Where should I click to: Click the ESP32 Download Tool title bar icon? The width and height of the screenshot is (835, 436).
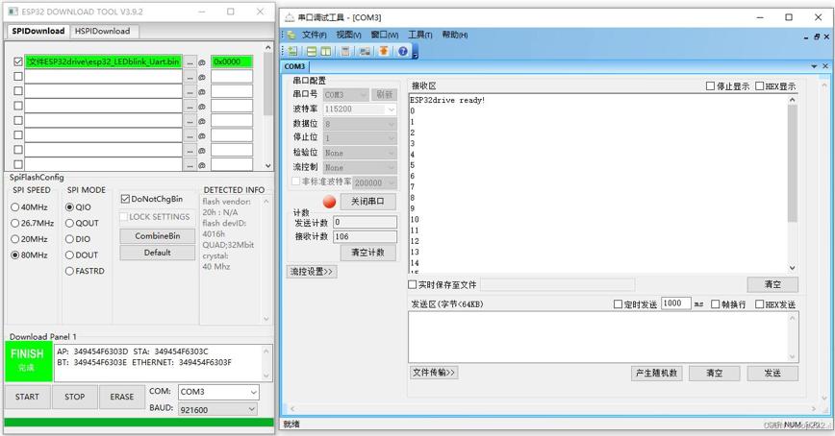point(13,12)
